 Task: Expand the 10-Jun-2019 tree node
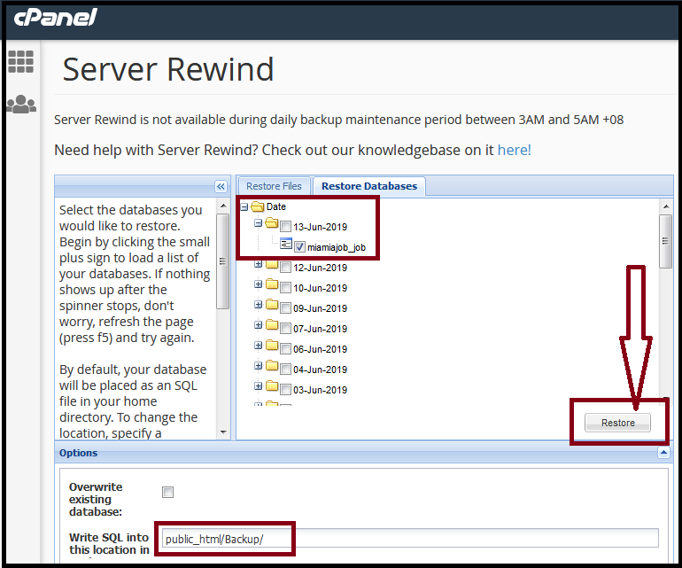259,287
